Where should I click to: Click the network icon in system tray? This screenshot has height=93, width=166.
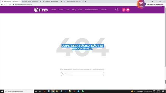149,91
